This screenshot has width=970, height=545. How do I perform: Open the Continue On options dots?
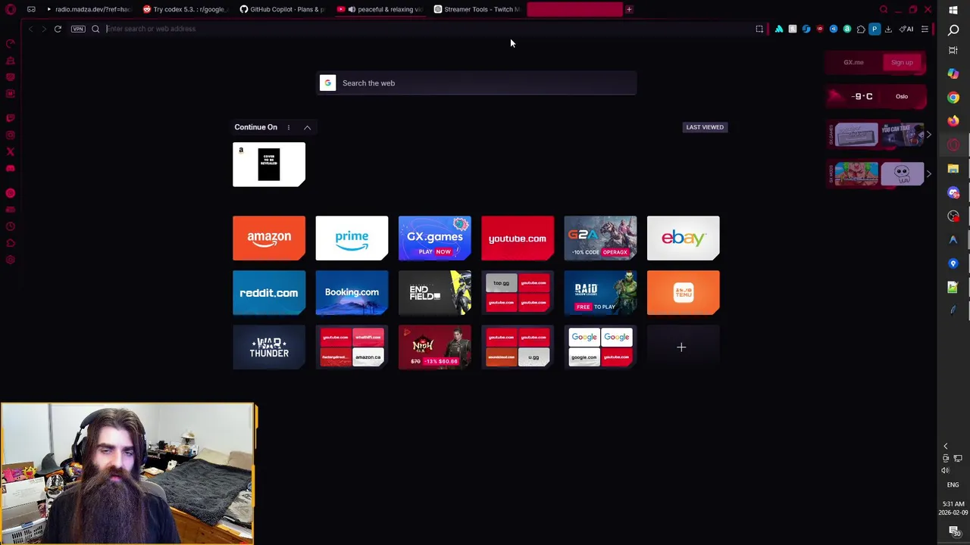(x=288, y=127)
